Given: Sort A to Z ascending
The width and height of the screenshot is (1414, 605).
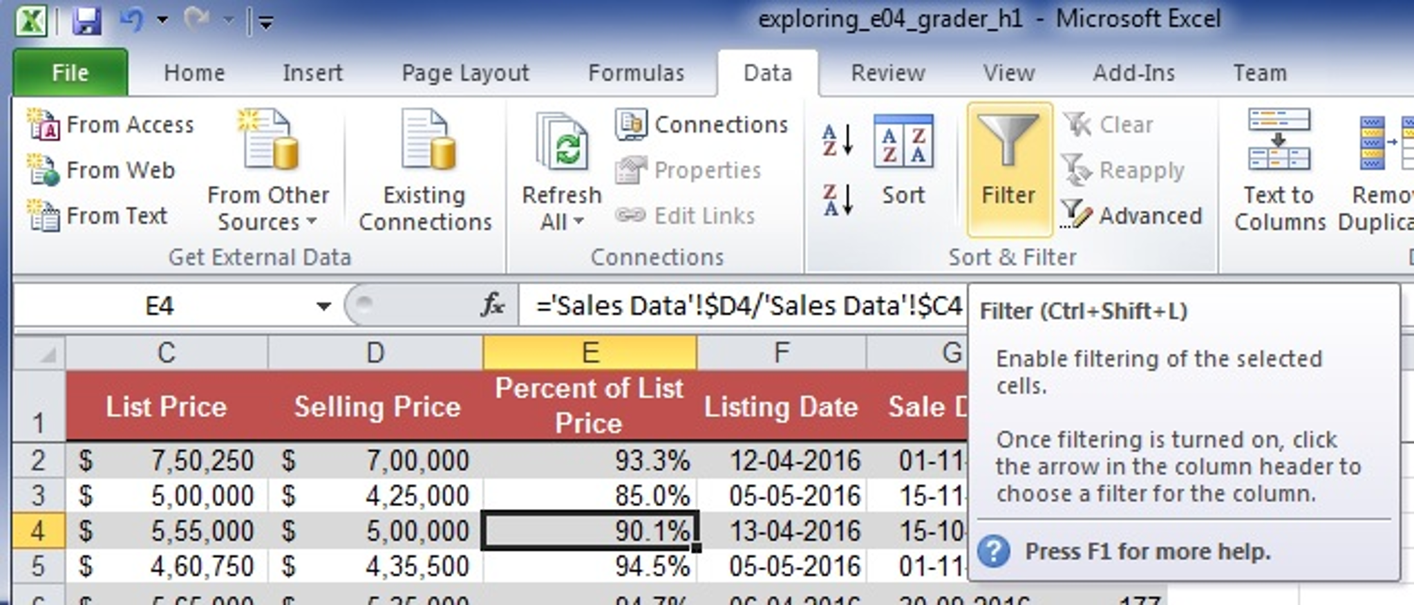Looking at the screenshot, I should [838, 140].
